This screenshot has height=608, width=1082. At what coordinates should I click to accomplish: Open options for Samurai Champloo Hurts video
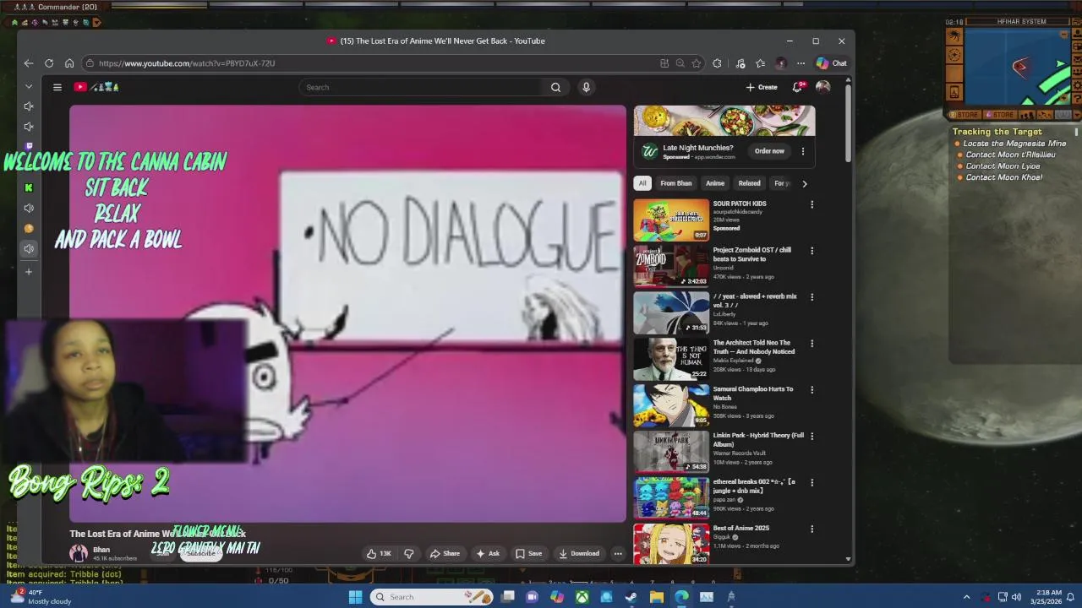coord(811,390)
